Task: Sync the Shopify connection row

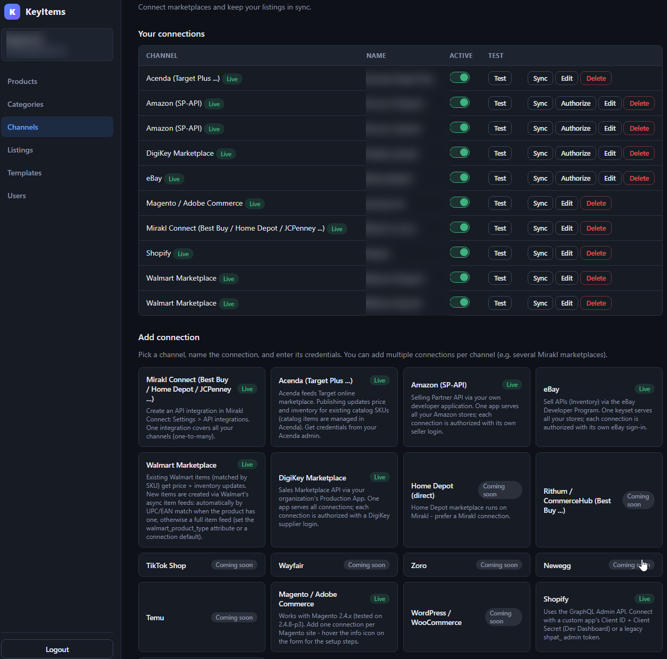Action: (x=540, y=253)
